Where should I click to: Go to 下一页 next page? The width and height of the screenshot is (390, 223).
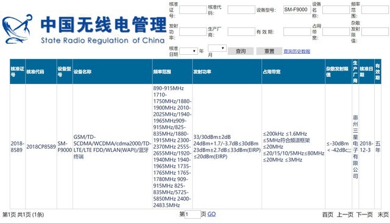click(364, 214)
